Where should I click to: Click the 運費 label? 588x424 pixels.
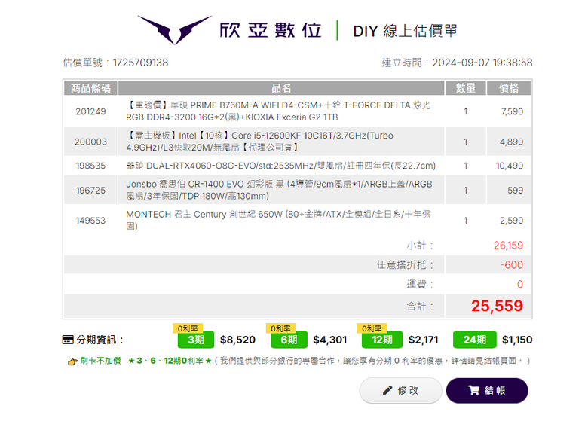pyautogui.click(x=420, y=284)
